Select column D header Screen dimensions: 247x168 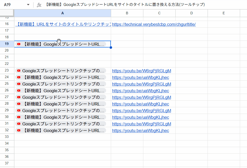click(x=191, y=13)
